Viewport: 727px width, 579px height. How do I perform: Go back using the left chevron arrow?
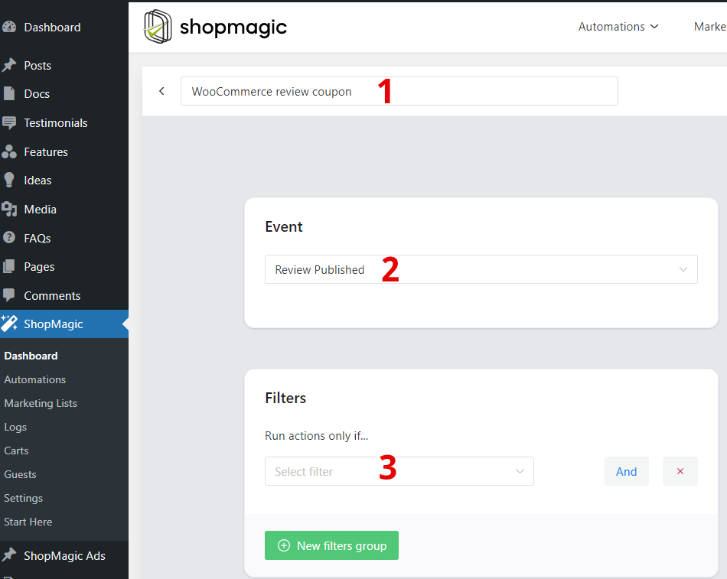(x=161, y=91)
